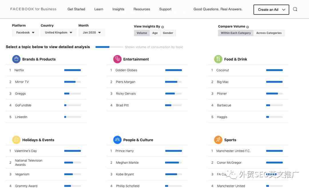Viewport: 309px width, 188px height.
Task: Open the Resources menu
Action: pos(142,9)
